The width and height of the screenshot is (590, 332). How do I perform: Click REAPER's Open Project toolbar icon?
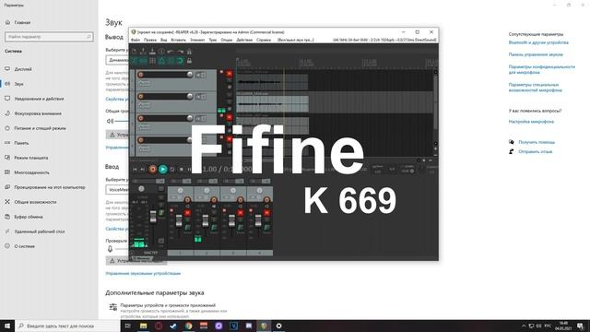[x=144, y=52]
